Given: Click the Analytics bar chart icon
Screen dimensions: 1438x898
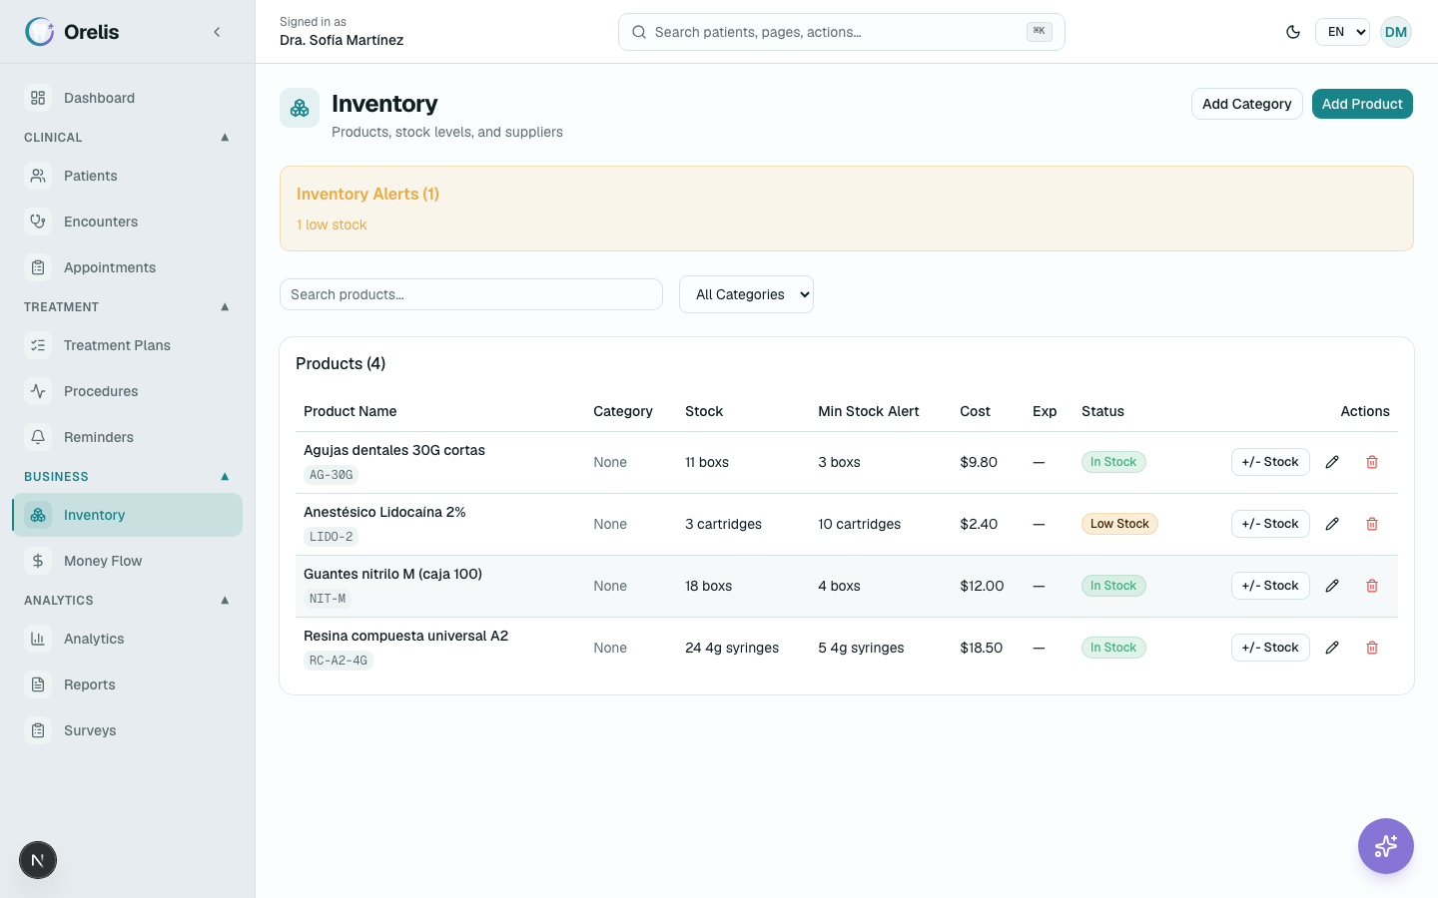Looking at the screenshot, I should pos(38,639).
